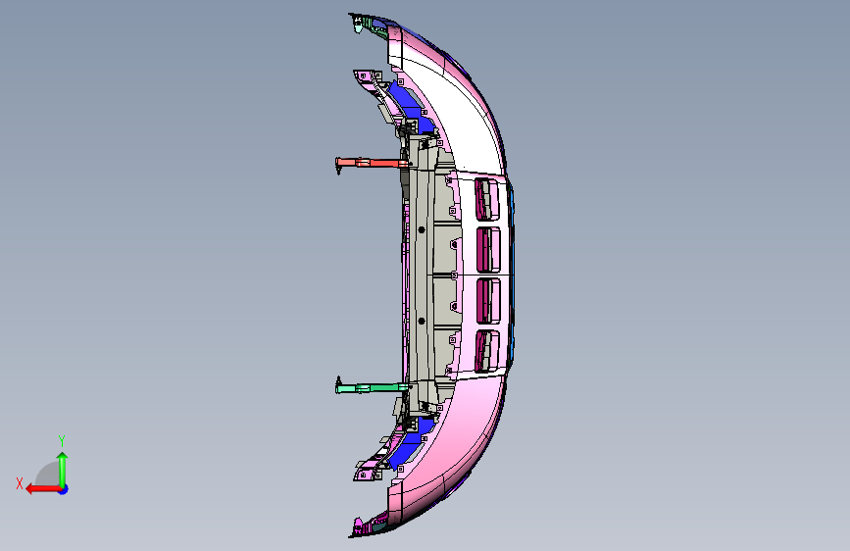This screenshot has height=551, width=850.
Task: Select the topmost vent opening in the bumper
Action: click(487, 199)
